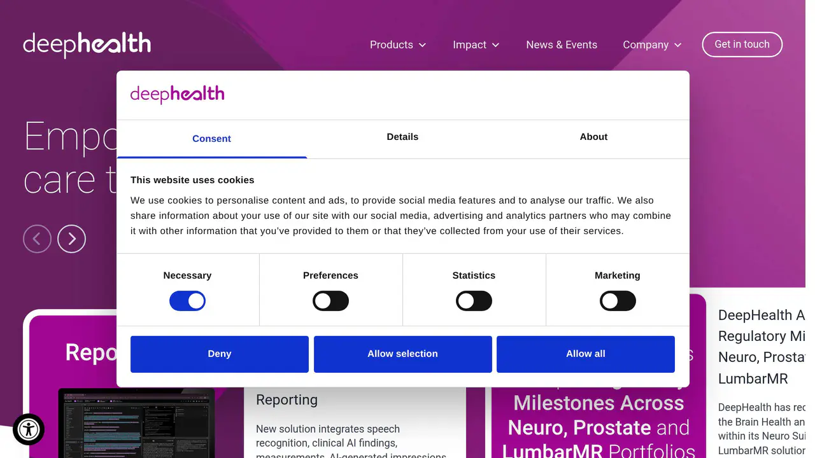Open News & Events page
This screenshot has width=815, height=458.
(x=562, y=45)
